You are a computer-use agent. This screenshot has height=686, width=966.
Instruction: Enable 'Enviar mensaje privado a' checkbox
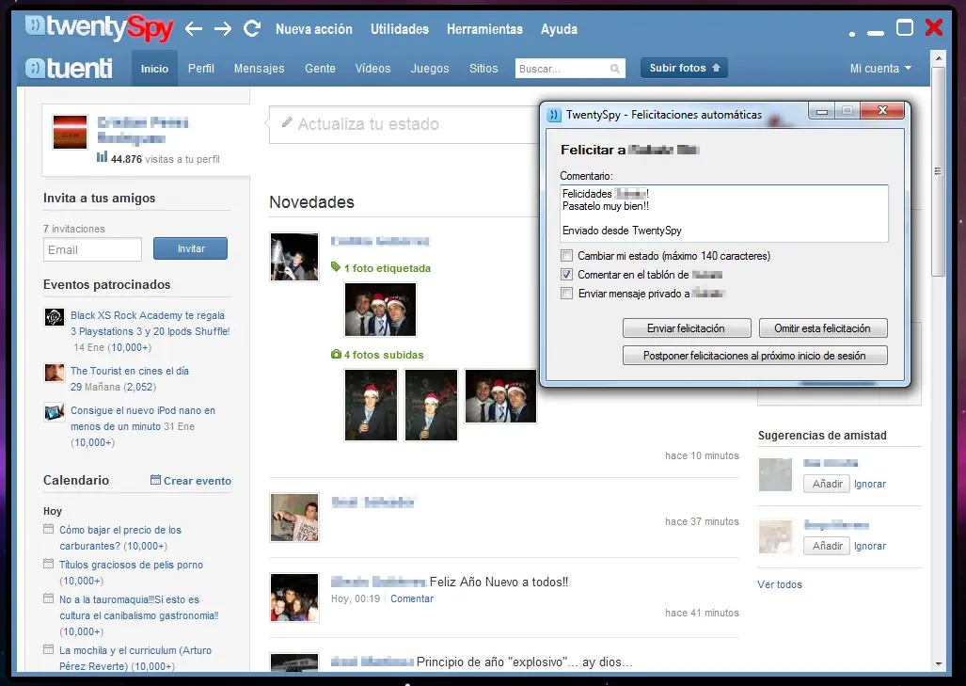coord(567,293)
